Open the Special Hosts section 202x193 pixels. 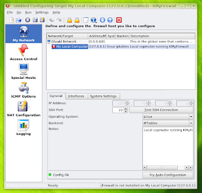[24, 71]
